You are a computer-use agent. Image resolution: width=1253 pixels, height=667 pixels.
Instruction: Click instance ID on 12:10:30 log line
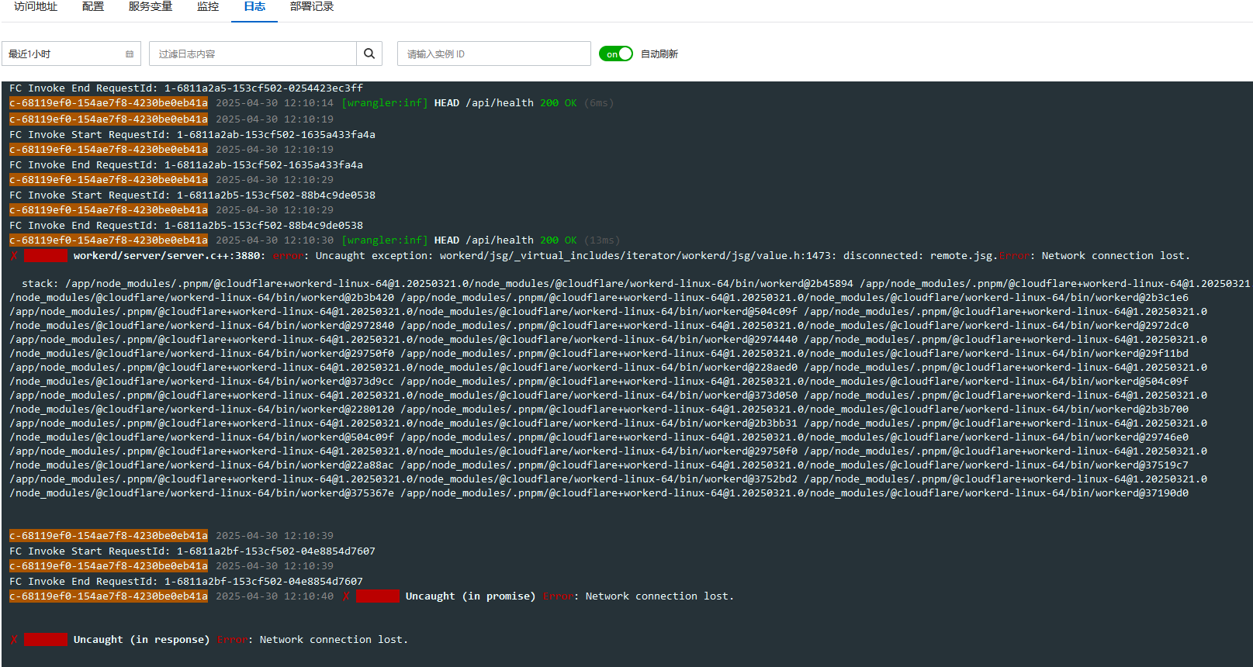coord(109,240)
